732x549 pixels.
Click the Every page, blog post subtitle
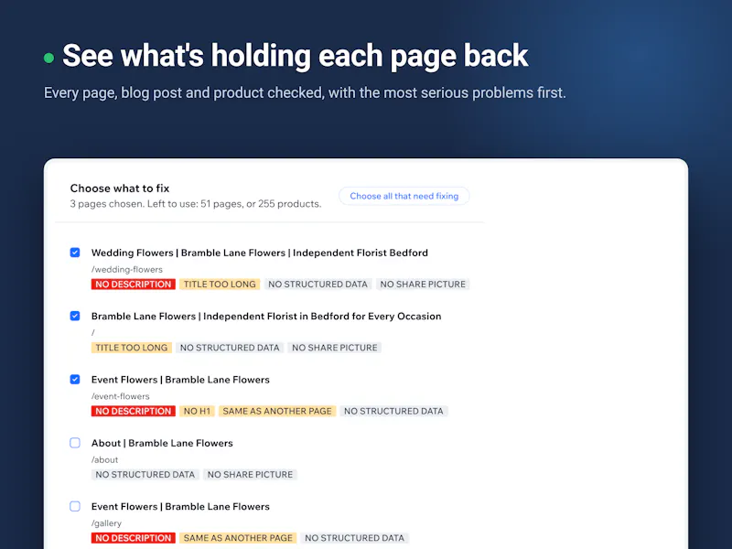tap(305, 93)
